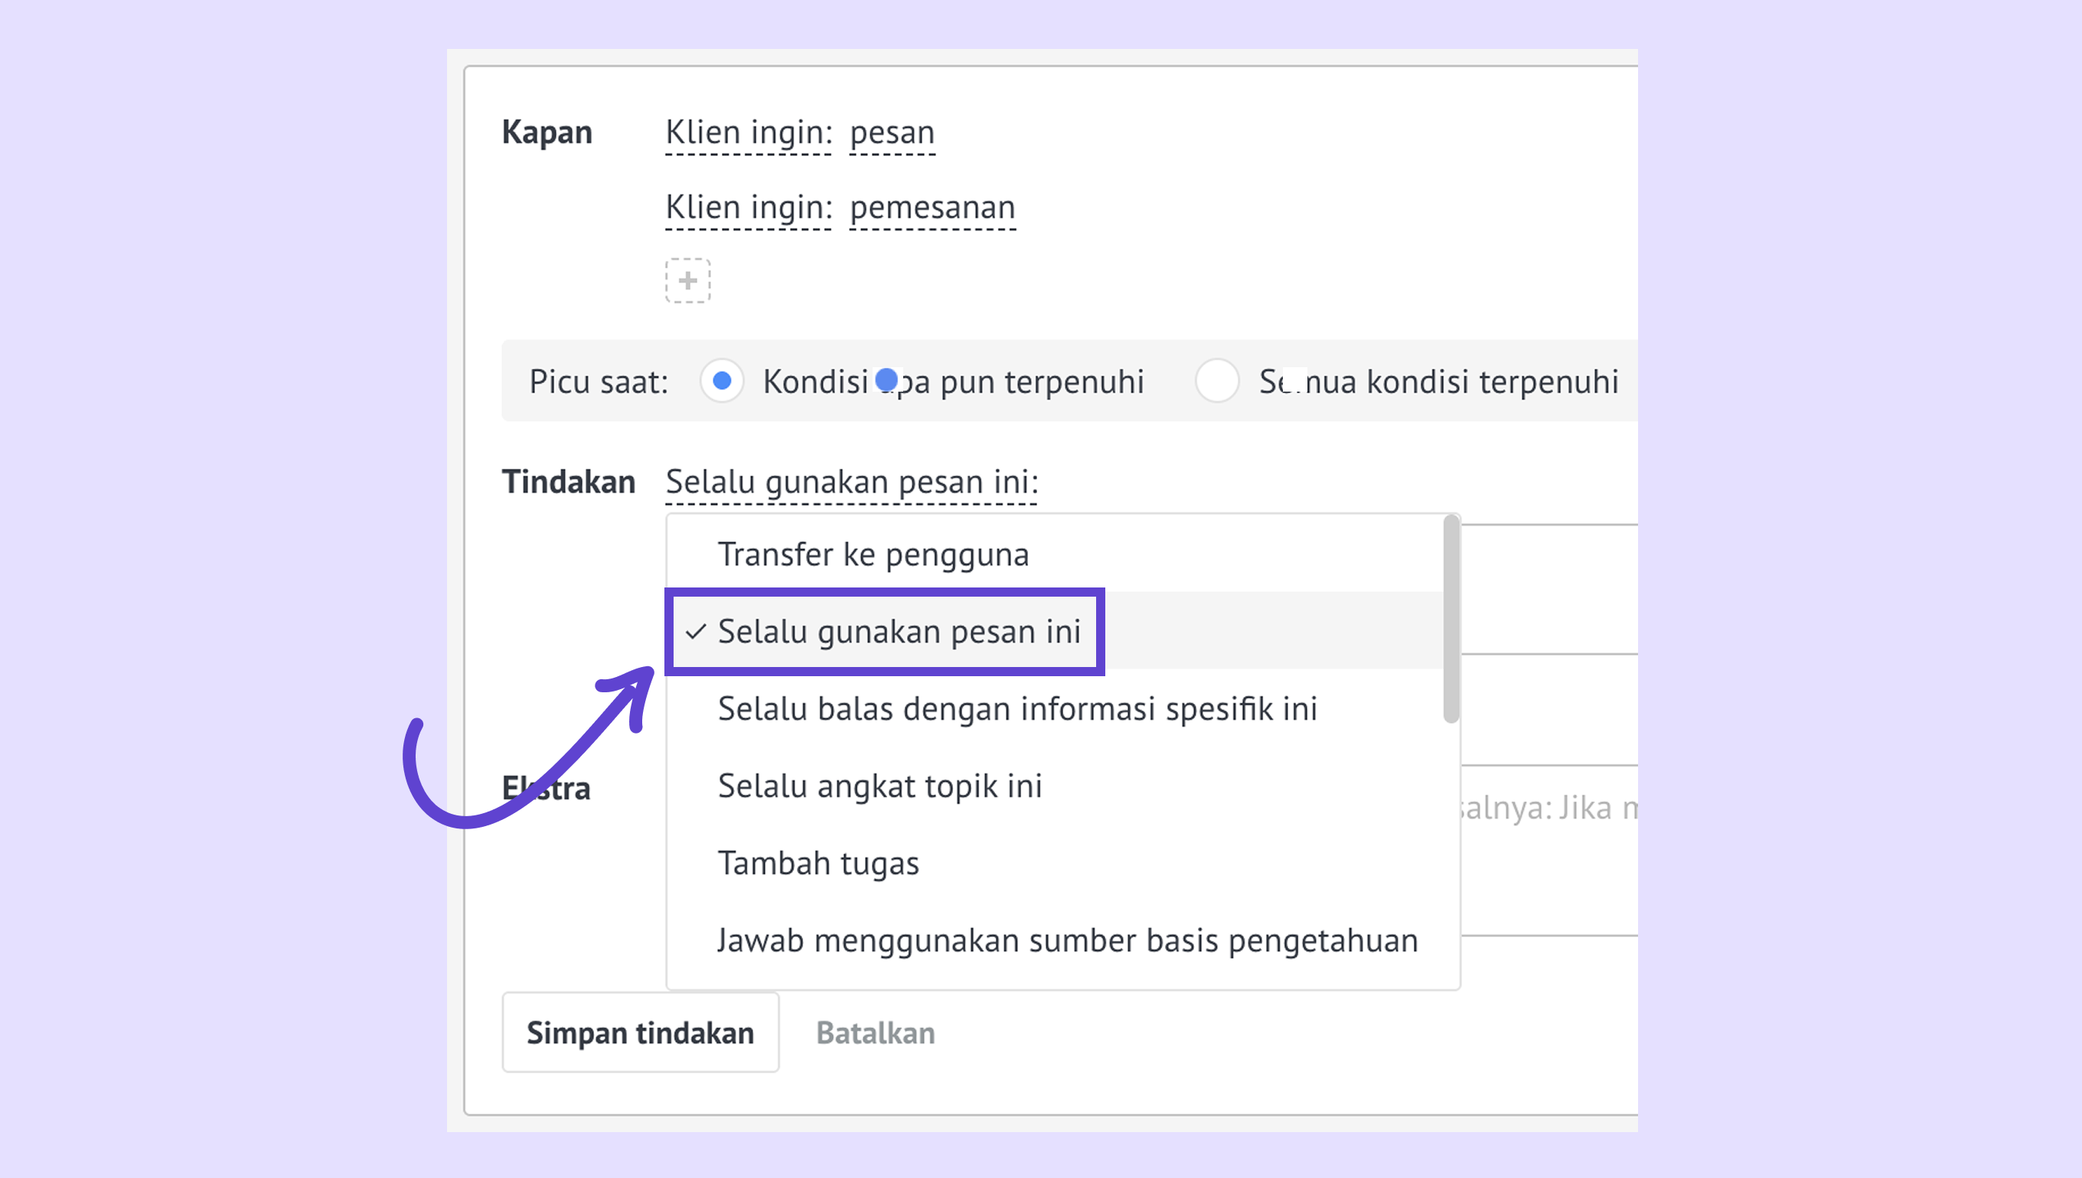The height and width of the screenshot is (1178, 2082).
Task: Choose 'Selalu balas dengan informasi spesifik ini'
Action: (1017, 709)
